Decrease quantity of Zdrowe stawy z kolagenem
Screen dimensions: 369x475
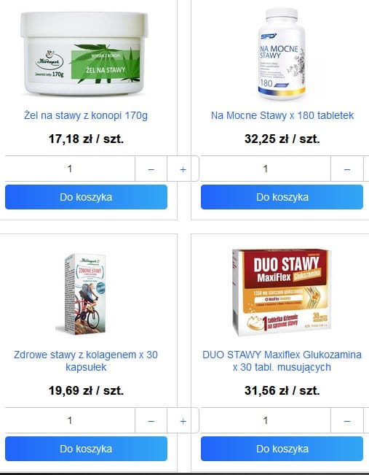[x=151, y=420]
